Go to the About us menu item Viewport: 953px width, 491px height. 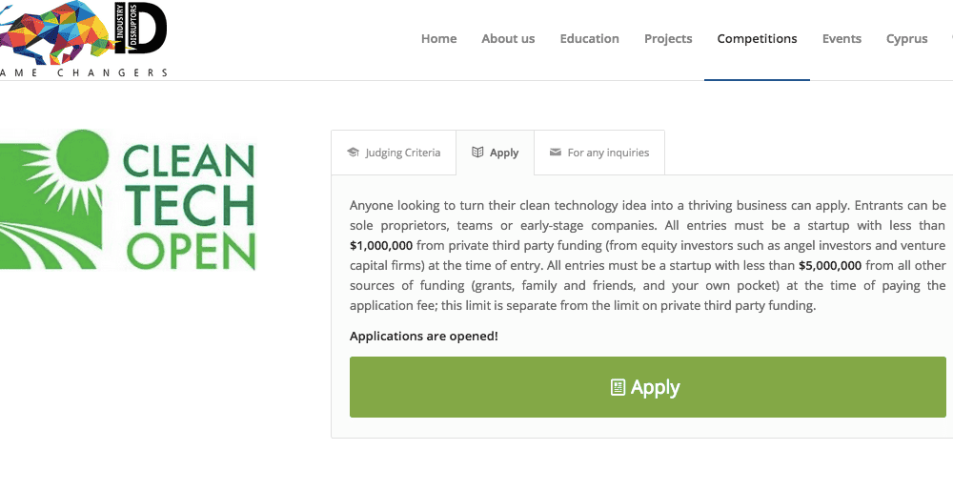click(x=508, y=39)
